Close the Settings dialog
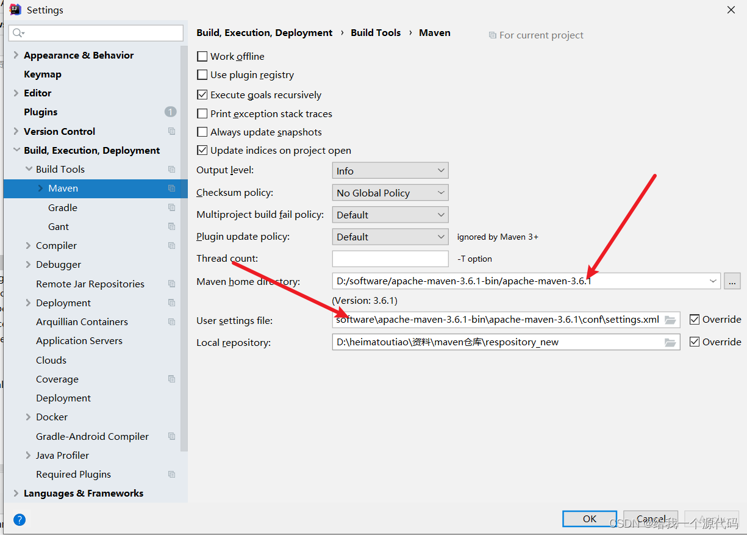 731,10
